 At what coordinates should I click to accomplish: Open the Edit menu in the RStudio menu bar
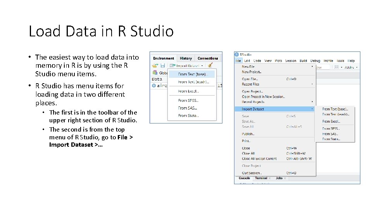(247, 61)
